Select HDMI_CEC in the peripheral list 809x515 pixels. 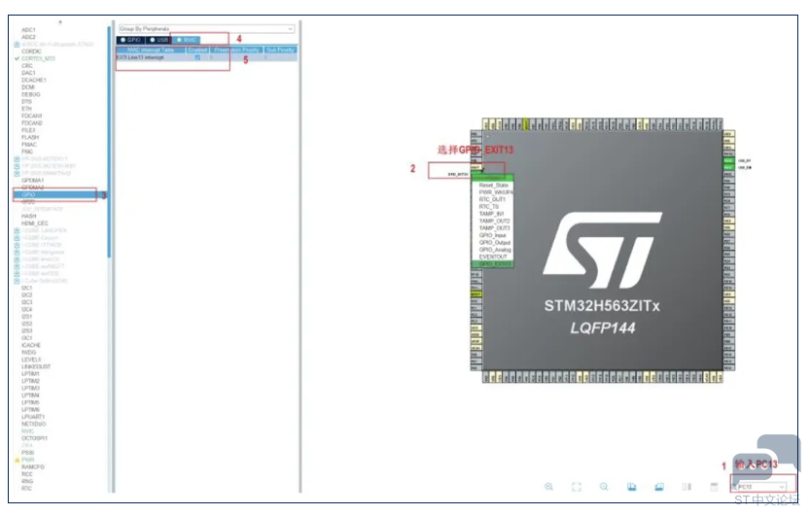tap(35, 223)
